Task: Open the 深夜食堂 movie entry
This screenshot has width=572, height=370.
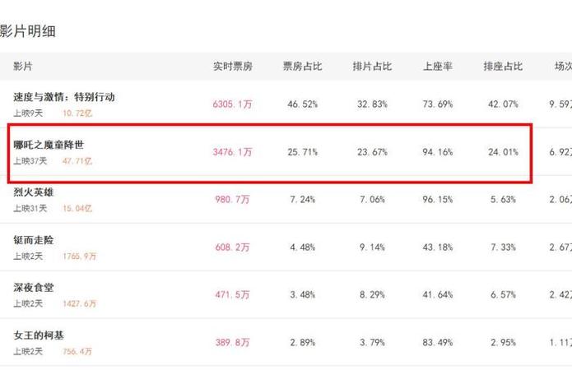Action: [x=34, y=287]
